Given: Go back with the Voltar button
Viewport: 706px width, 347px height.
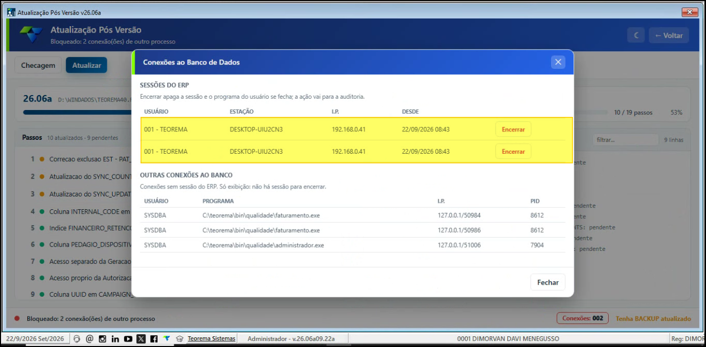Looking at the screenshot, I should [669, 35].
